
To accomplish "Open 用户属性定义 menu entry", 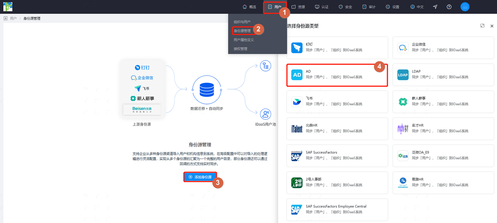I will 244,40.
